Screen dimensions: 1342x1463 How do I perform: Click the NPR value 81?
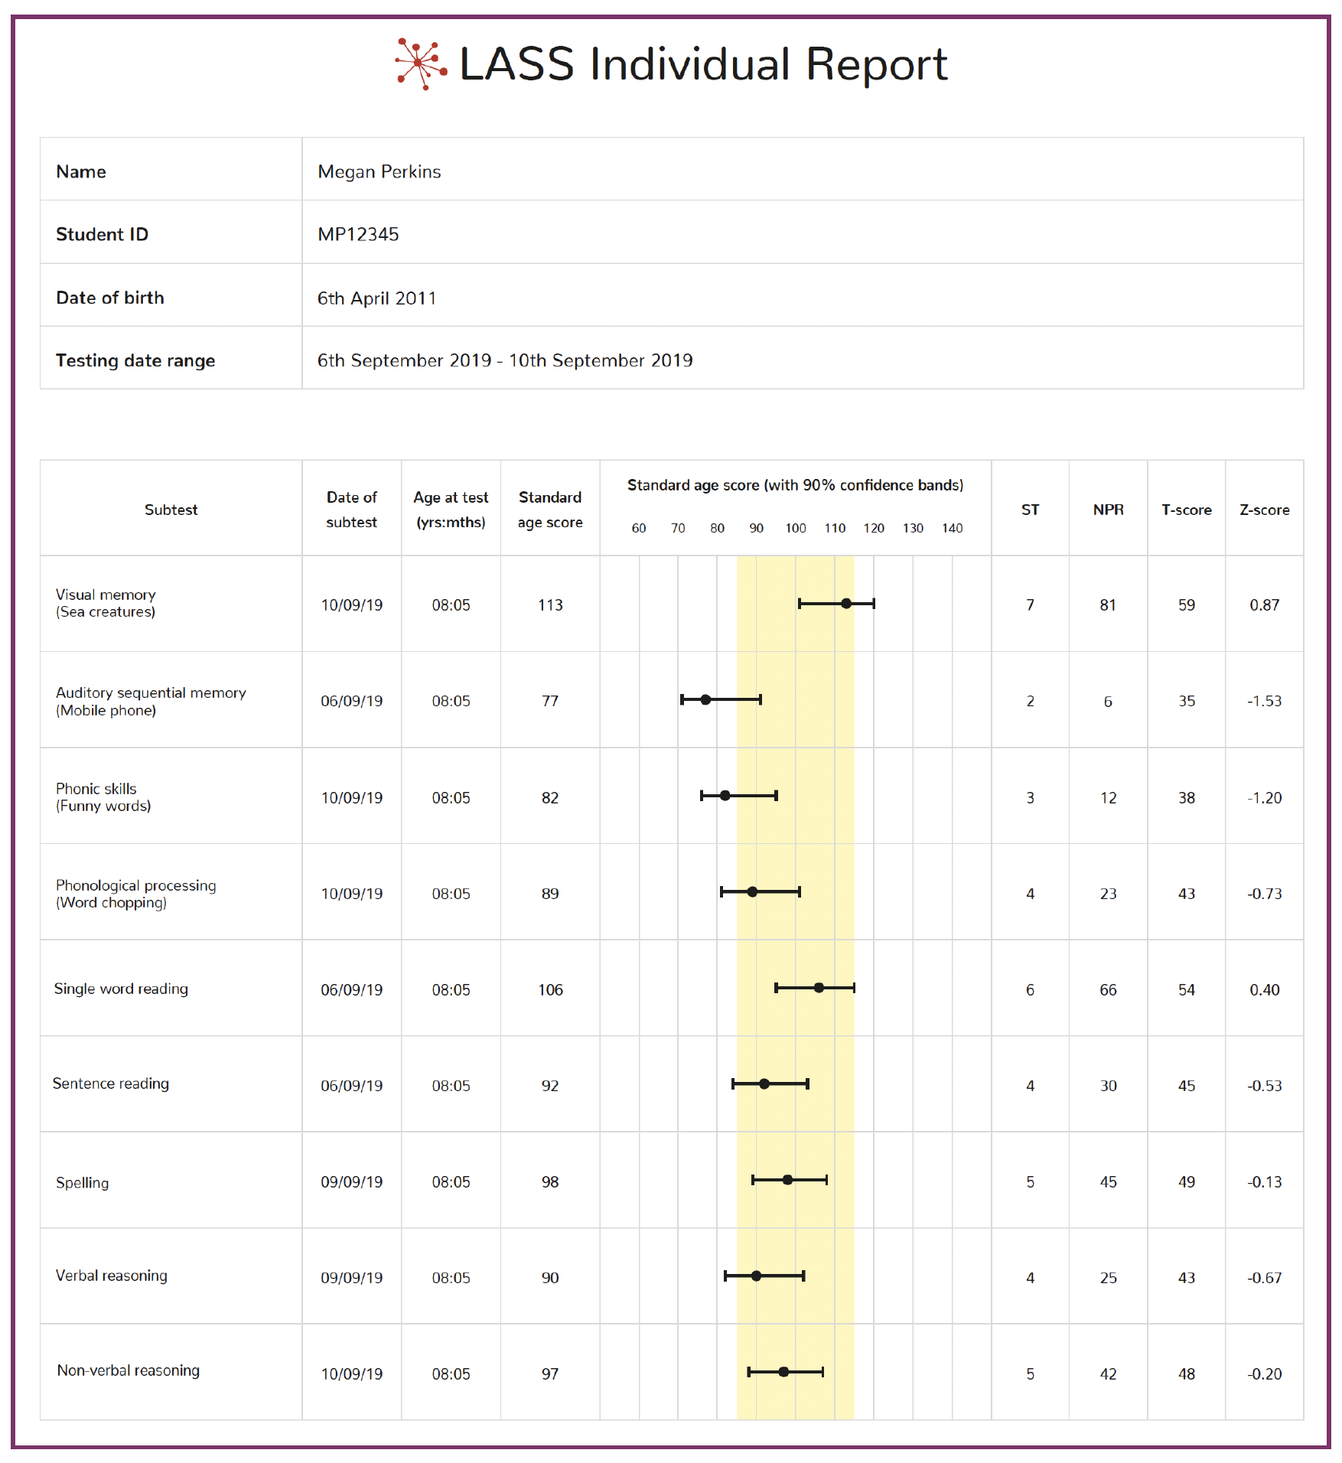pos(1108,605)
